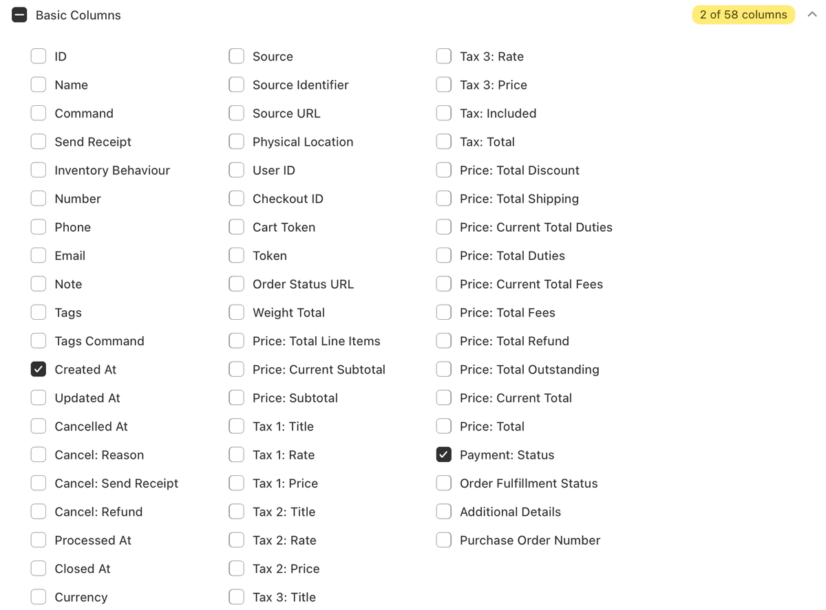Check the Cart Token option
826x610 pixels.
[237, 227]
